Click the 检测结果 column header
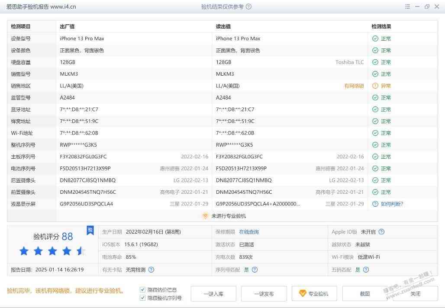 click(381, 27)
